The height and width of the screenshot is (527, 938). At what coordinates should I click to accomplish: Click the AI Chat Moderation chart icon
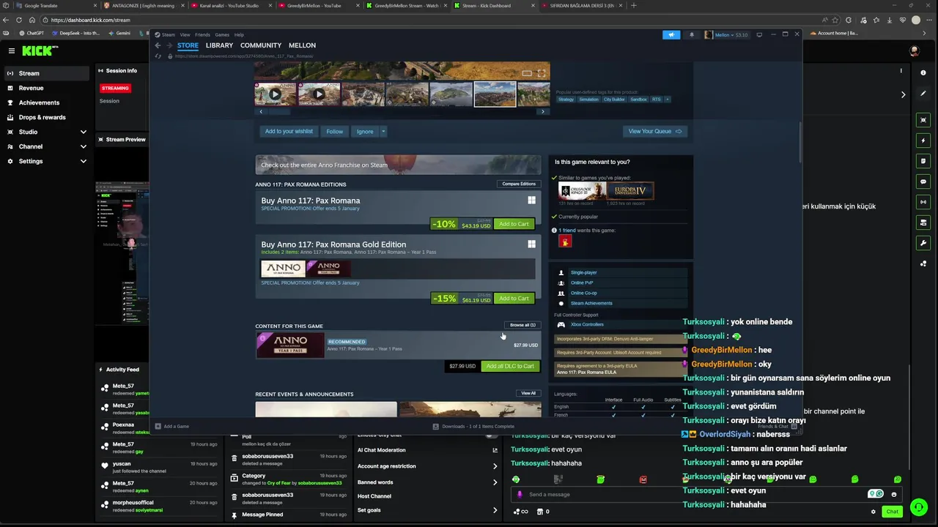pyautogui.click(x=495, y=450)
